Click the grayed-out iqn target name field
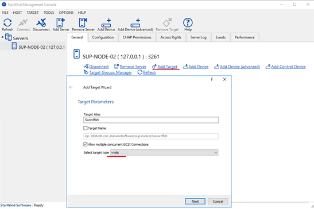 pyautogui.click(x=151, y=136)
